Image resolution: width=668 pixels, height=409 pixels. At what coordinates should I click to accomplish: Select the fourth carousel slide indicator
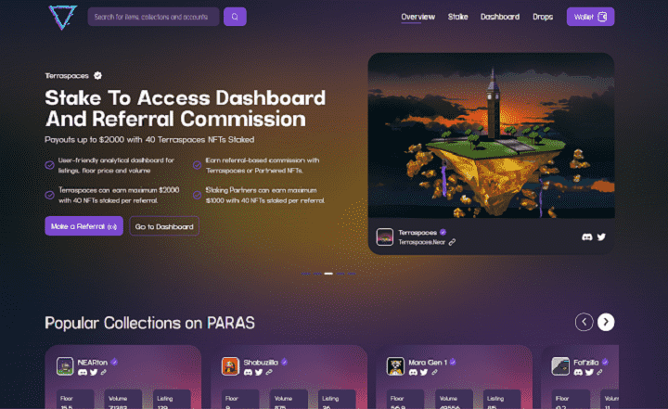tap(340, 274)
